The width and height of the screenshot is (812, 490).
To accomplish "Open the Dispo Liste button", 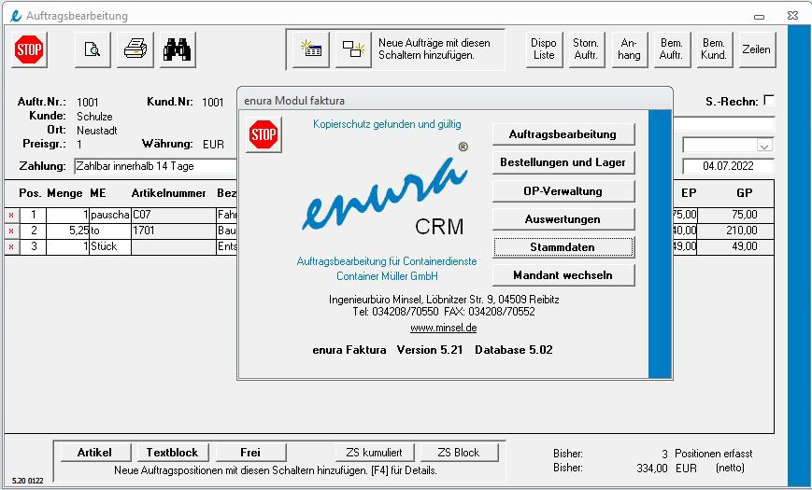I will point(544,49).
